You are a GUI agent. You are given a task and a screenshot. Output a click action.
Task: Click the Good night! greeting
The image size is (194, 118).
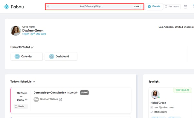tap(28, 27)
